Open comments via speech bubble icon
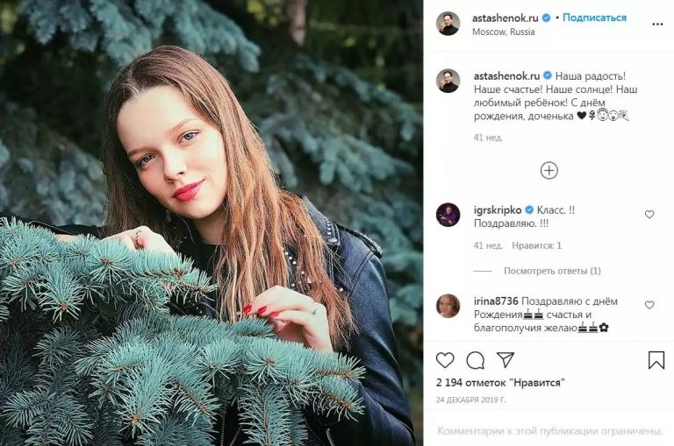The image size is (674, 446). click(476, 360)
